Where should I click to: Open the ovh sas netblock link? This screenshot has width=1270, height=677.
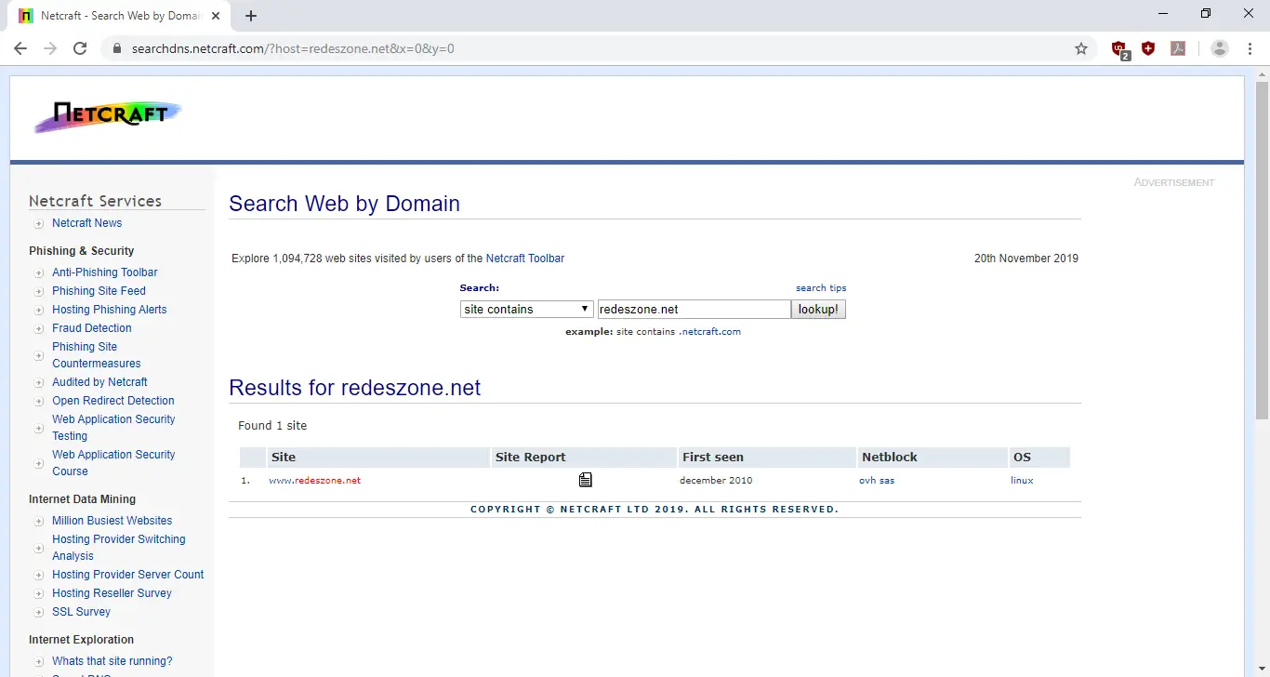coord(877,481)
